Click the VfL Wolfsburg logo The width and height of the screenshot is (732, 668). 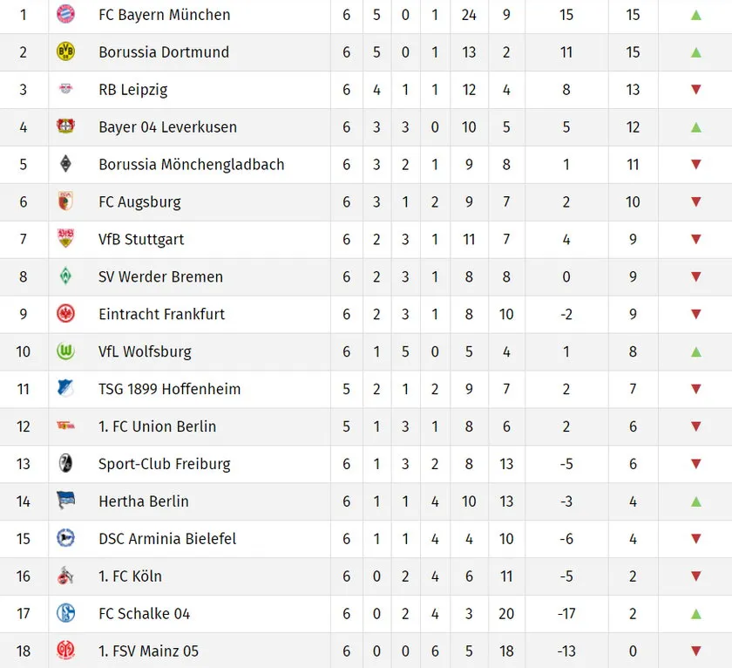[x=65, y=351]
